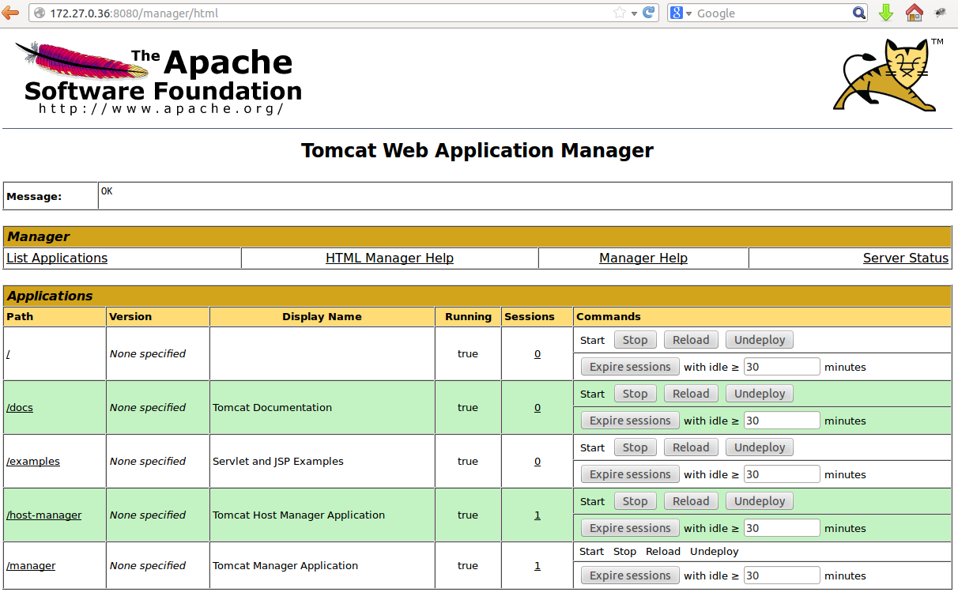View sessions count for /examples

pyautogui.click(x=537, y=462)
